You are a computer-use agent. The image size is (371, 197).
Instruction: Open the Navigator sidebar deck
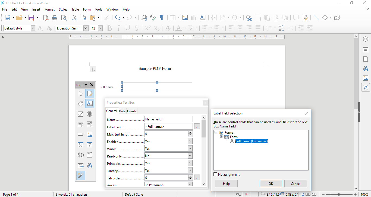(366, 87)
